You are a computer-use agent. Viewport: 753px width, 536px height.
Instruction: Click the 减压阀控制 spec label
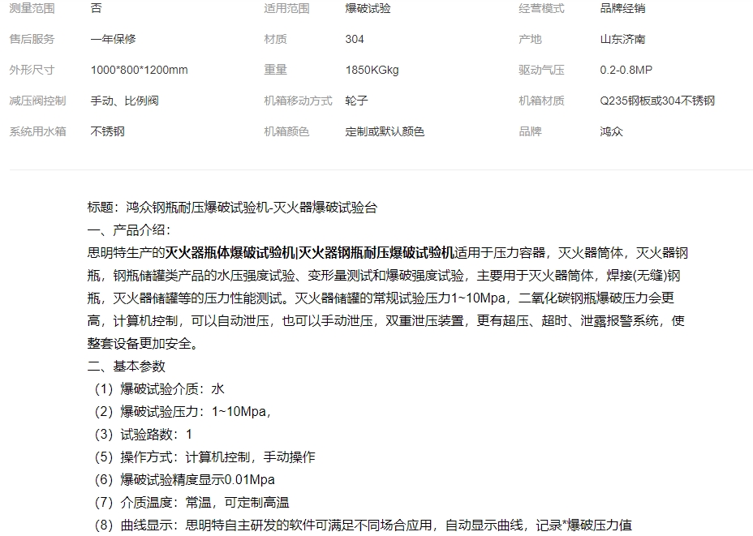(37, 101)
